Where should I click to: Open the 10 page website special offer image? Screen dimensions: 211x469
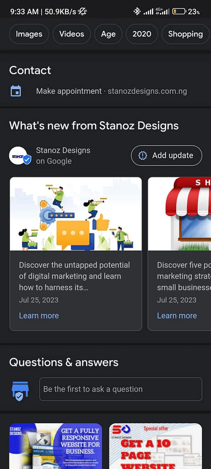(x=156, y=446)
